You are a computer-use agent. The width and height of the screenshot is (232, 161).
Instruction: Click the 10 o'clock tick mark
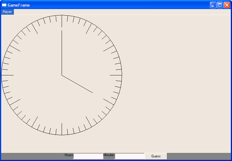pos(15,48)
